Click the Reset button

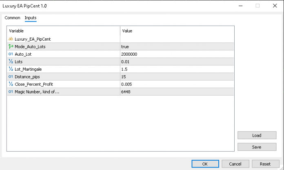point(265,164)
